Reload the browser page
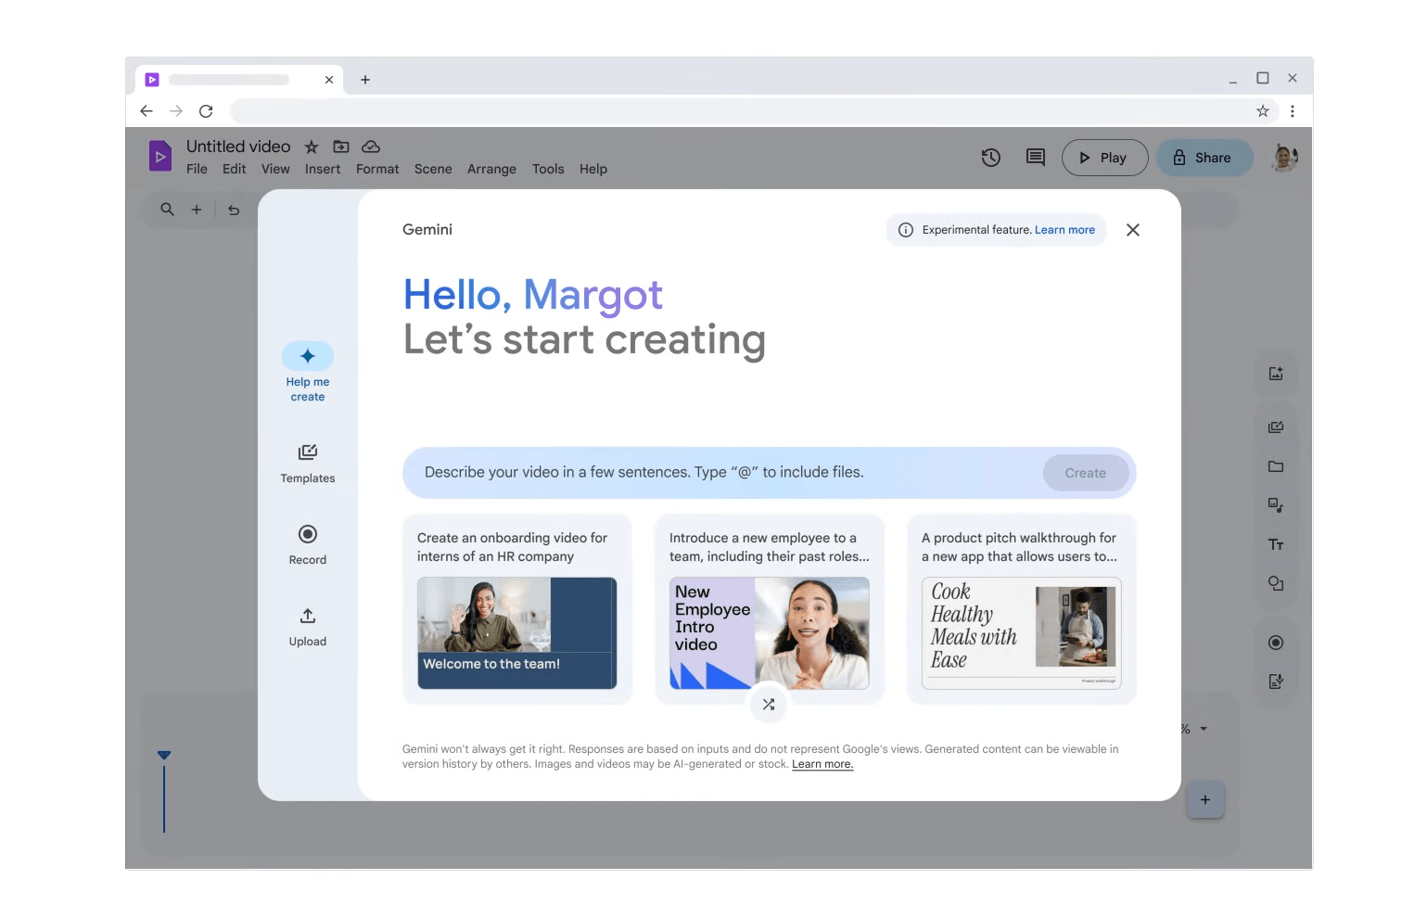The image size is (1427, 905). [206, 111]
